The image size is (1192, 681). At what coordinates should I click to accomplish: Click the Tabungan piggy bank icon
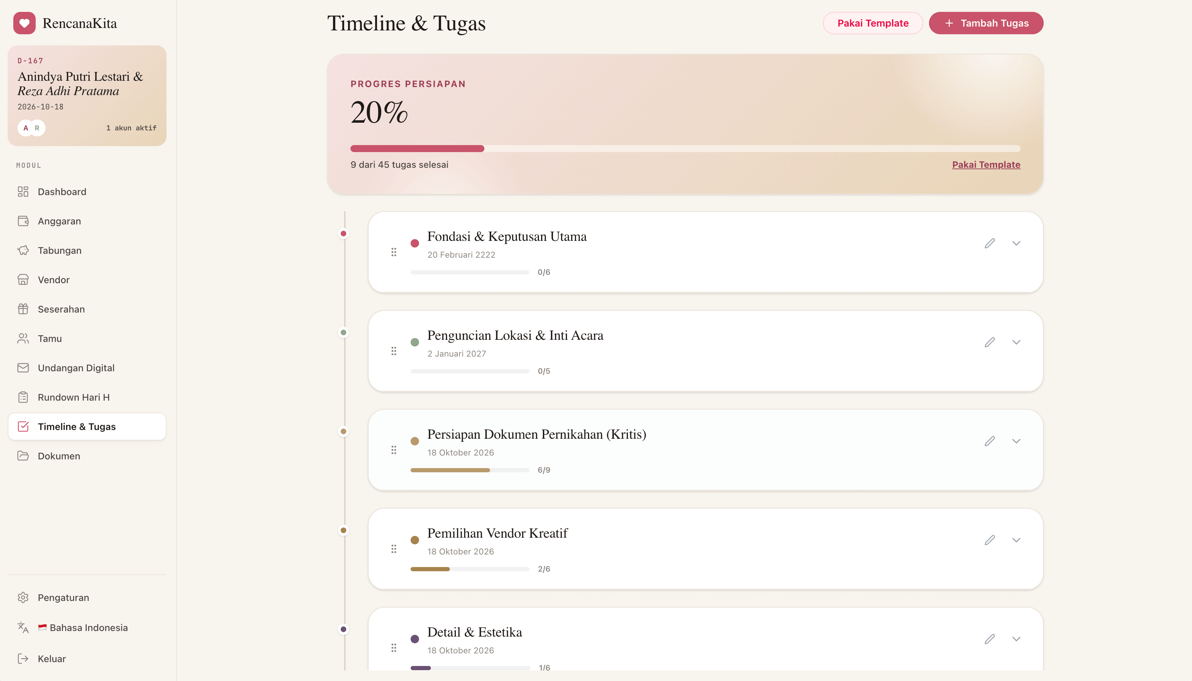tap(23, 250)
